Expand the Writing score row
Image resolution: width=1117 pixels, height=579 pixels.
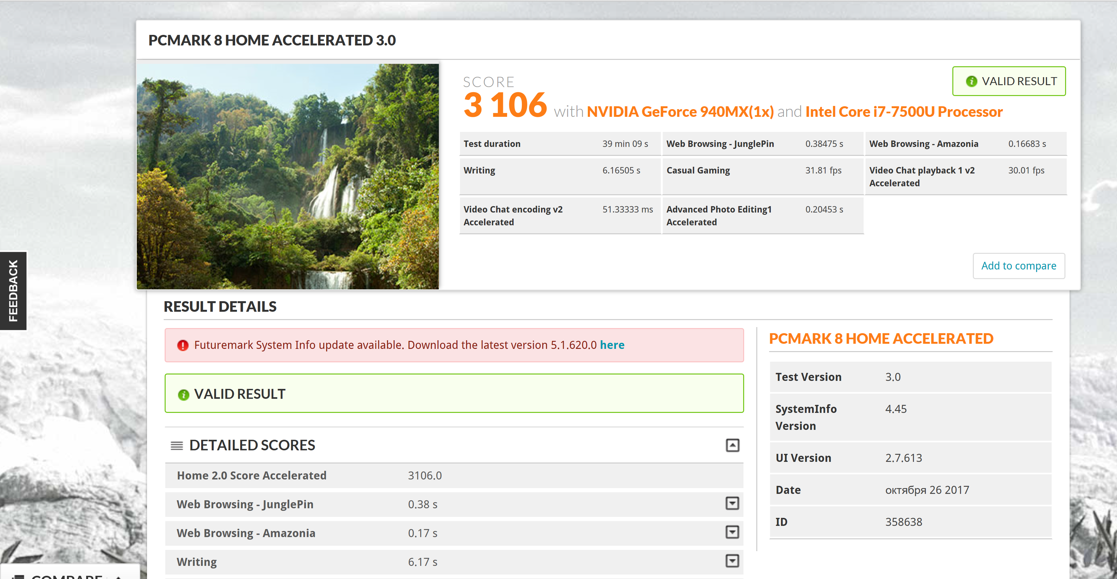click(x=732, y=561)
